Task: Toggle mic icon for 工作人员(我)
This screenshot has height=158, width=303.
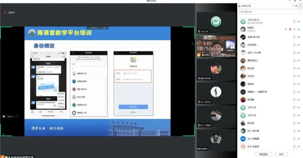Action: [294, 21]
